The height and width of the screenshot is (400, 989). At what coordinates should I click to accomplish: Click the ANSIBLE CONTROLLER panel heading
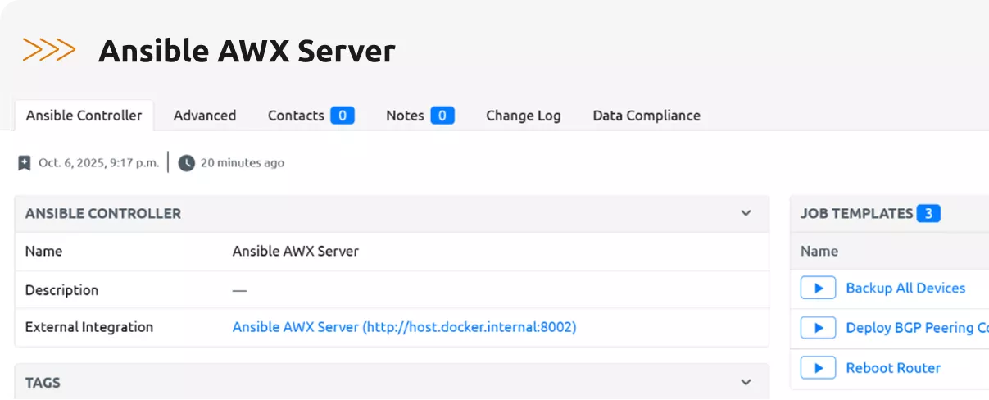103,213
